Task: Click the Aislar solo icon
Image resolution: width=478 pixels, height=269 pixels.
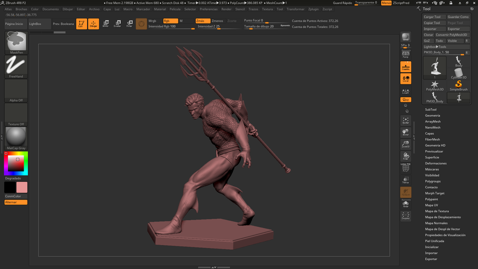Action: (406, 204)
